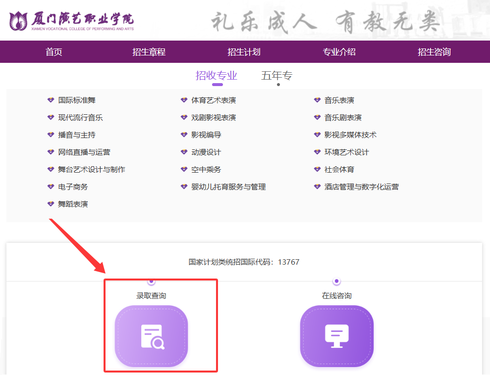Click the dot marker above 在线咨询
490x375 pixels.
pyautogui.click(x=336, y=281)
